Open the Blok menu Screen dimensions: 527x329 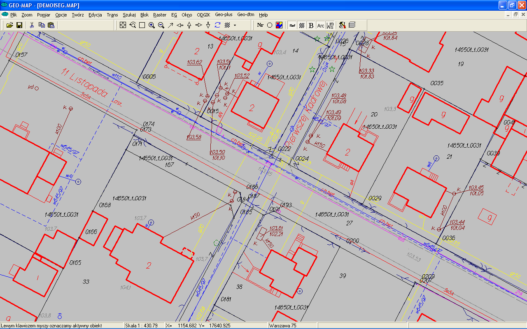(x=145, y=15)
